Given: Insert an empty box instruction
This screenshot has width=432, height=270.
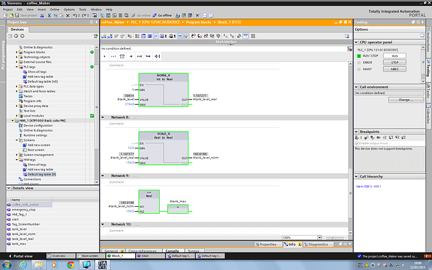Looking at the screenshot, I should (x=122, y=56).
